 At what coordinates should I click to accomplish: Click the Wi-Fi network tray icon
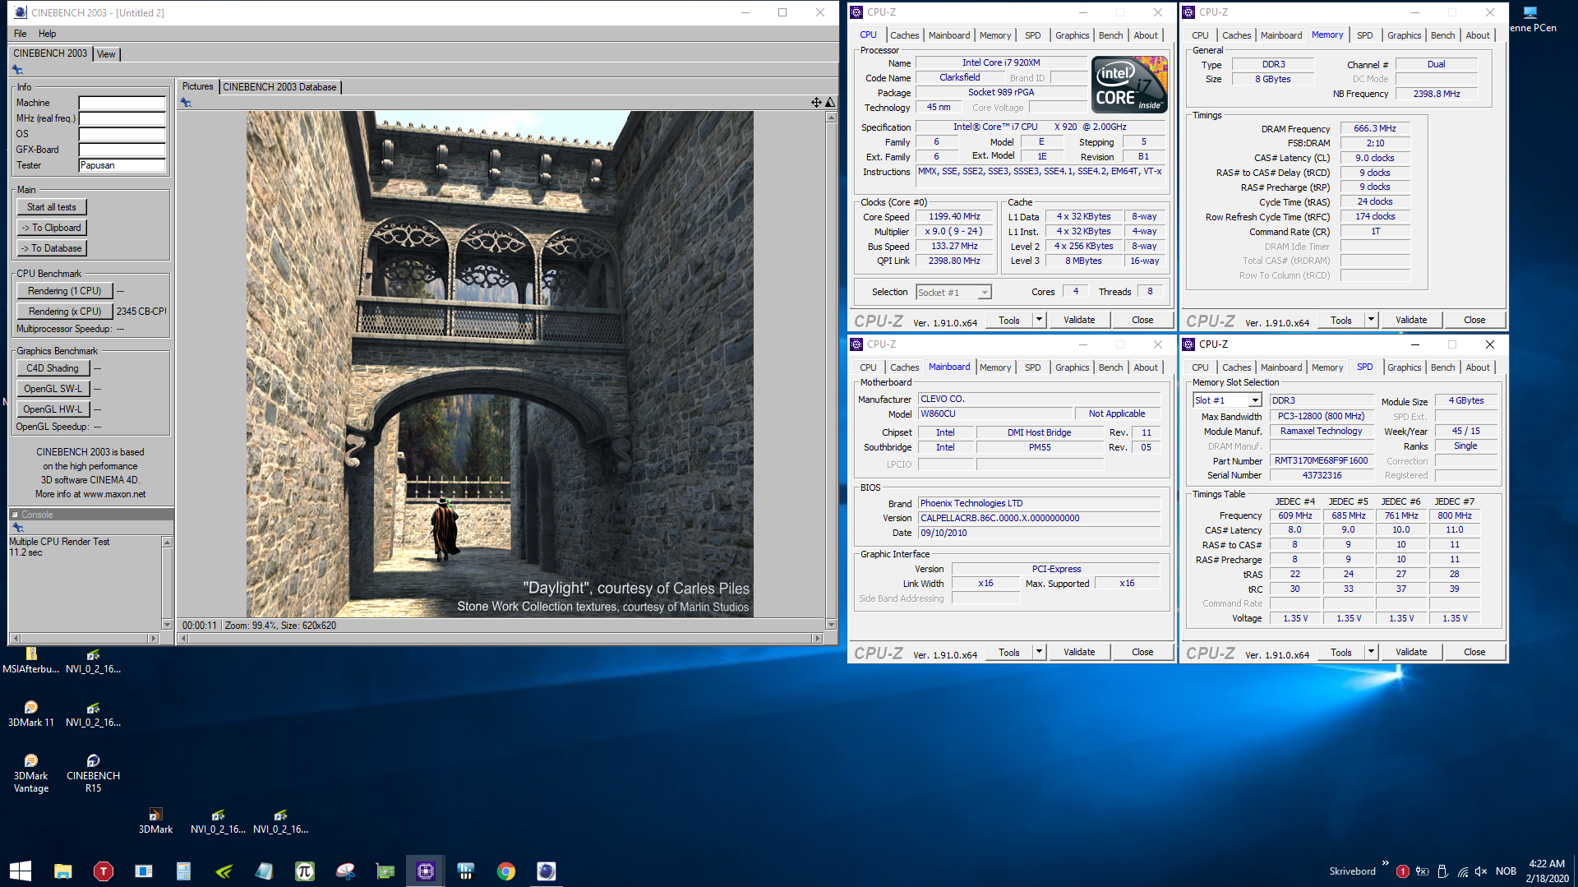[x=1463, y=871]
